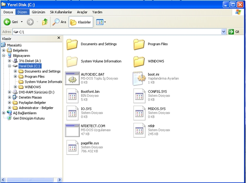
Task: Go back with the green Geri arrow
Action: pyautogui.click(x=7, y=22)
